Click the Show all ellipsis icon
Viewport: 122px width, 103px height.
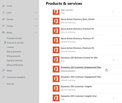coord(3,84)
